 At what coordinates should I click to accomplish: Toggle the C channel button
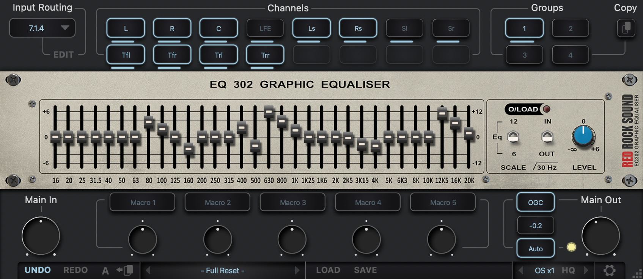pos(219,28)
